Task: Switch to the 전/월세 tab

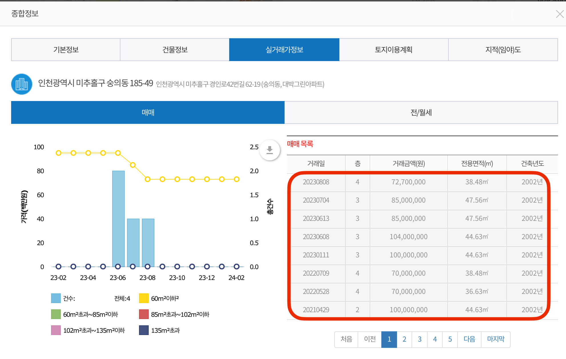Action: coord(421,112)
